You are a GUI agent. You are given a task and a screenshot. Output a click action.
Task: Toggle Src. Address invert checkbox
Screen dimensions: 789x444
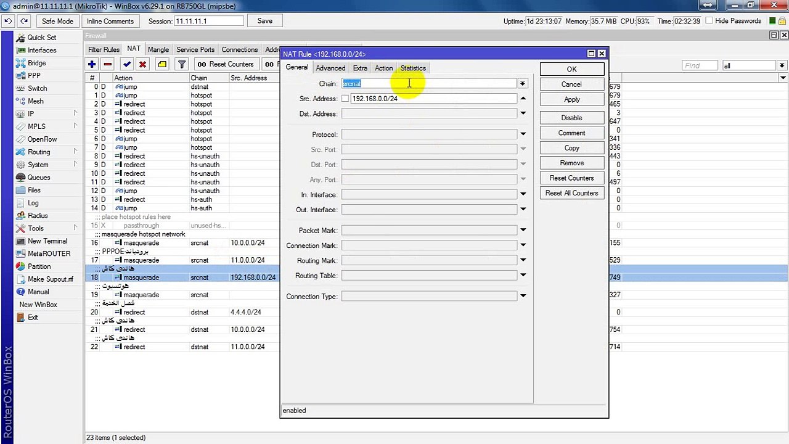click(x=345, y=99)
